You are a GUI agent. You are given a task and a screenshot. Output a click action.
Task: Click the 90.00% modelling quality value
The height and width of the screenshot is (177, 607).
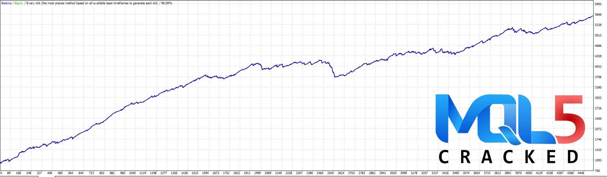coord(166,3)
